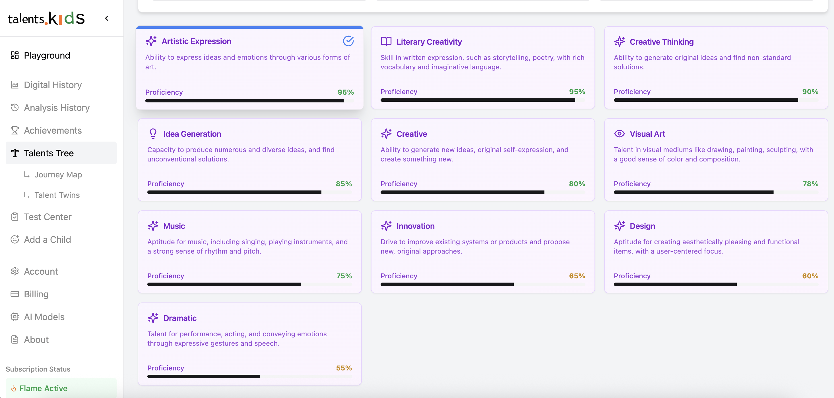Click the Design card sparkle icon

pos(619,225)
